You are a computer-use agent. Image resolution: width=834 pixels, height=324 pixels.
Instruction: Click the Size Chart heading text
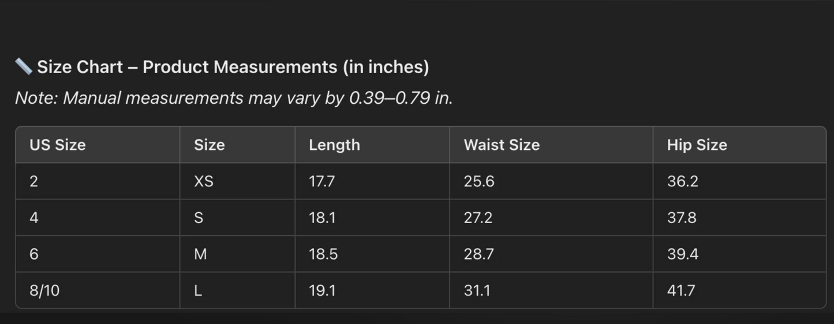(233, 67)
